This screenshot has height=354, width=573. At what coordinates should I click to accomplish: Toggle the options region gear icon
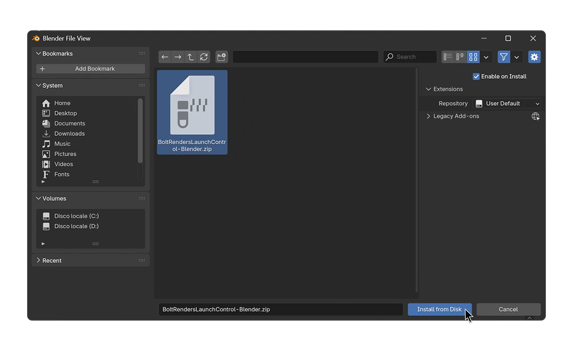click(534, 57)
